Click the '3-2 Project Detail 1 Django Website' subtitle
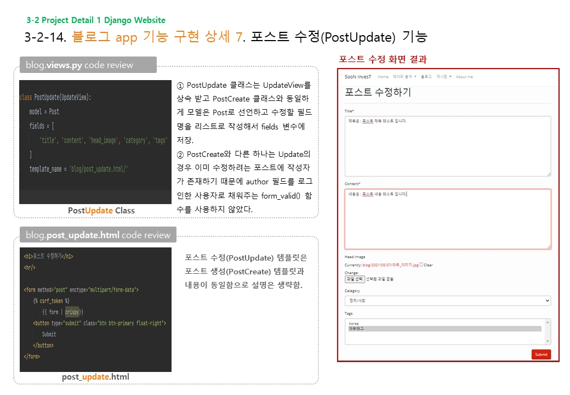The width and height of the screenshot is (570, 395). pos(96,20)
